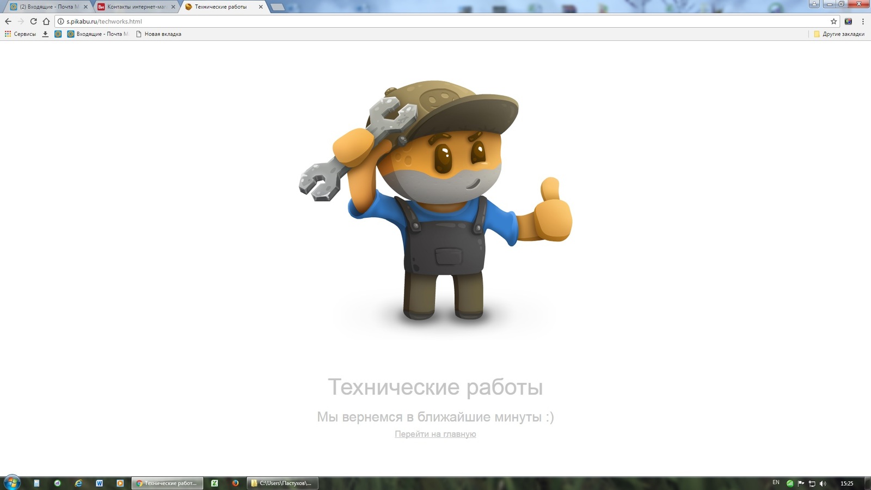The height and width of the screenshot is (490, 871).
Task: Open the pinned notepad-like taskbar icon
Action: point(36,483)
